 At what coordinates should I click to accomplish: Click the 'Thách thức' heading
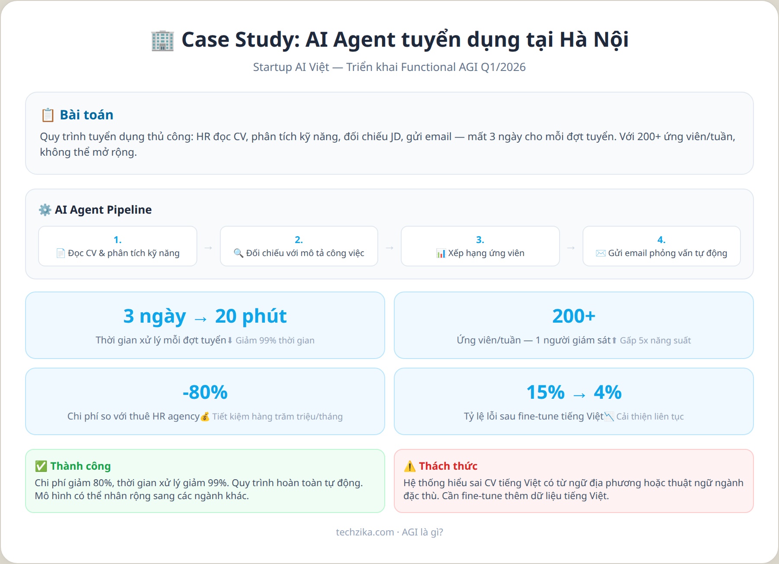(448, 466)
